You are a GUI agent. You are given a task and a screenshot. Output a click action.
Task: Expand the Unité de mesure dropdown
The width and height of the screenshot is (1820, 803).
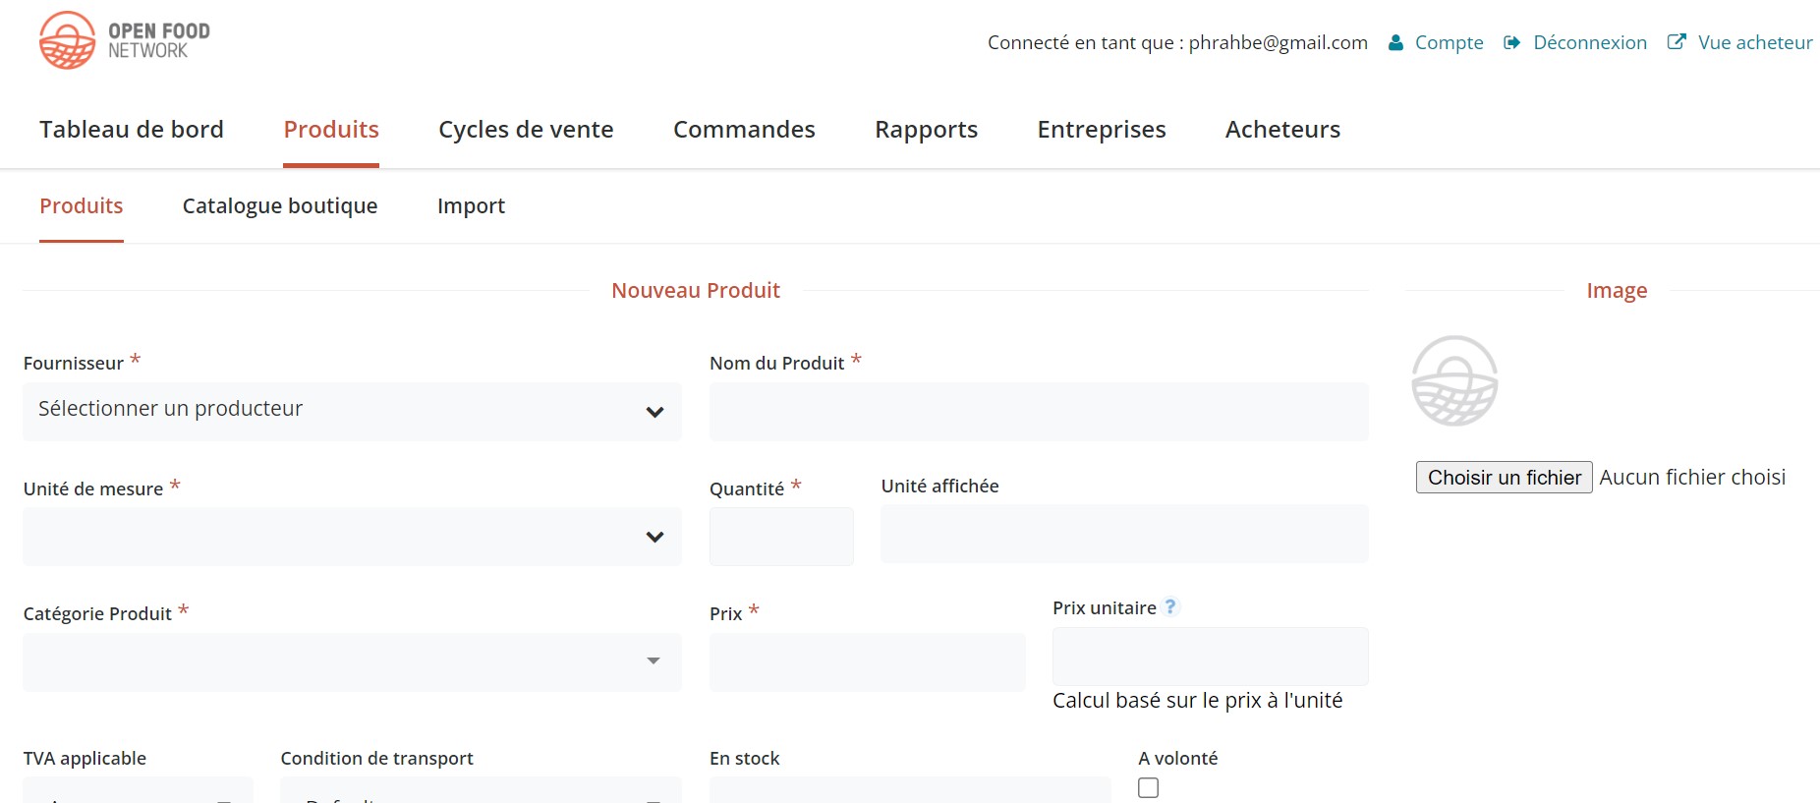click(x=352, y=537)
